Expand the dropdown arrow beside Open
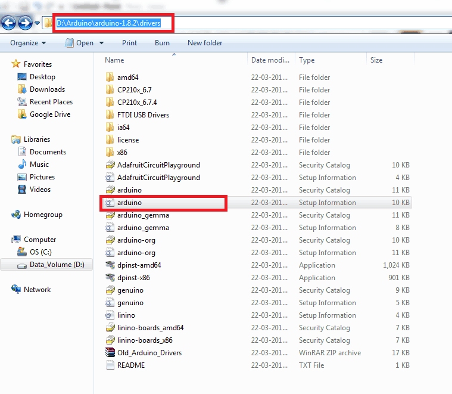The height and width of the screenshot is (394, 452). coord(101,43)
